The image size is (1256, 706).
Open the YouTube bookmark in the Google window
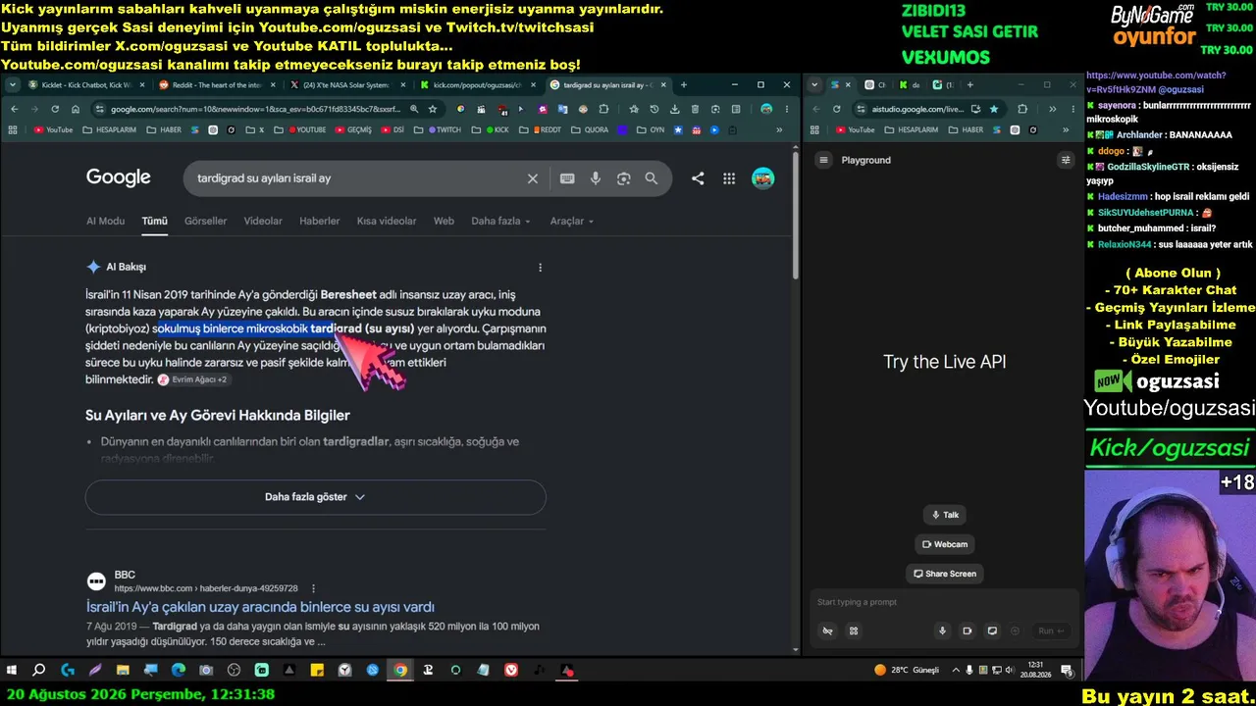coord(53,129)
